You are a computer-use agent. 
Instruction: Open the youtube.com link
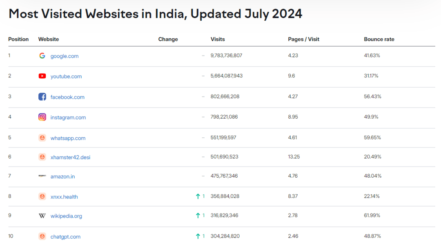(x=66, y=77)
